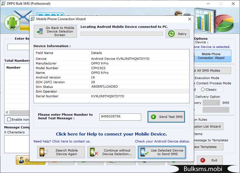This screenshot has height=173, width=240.
Task: Select Sim Status value ABSENT,LOADED
Action: pyautogui.click(x=105, y=86)
